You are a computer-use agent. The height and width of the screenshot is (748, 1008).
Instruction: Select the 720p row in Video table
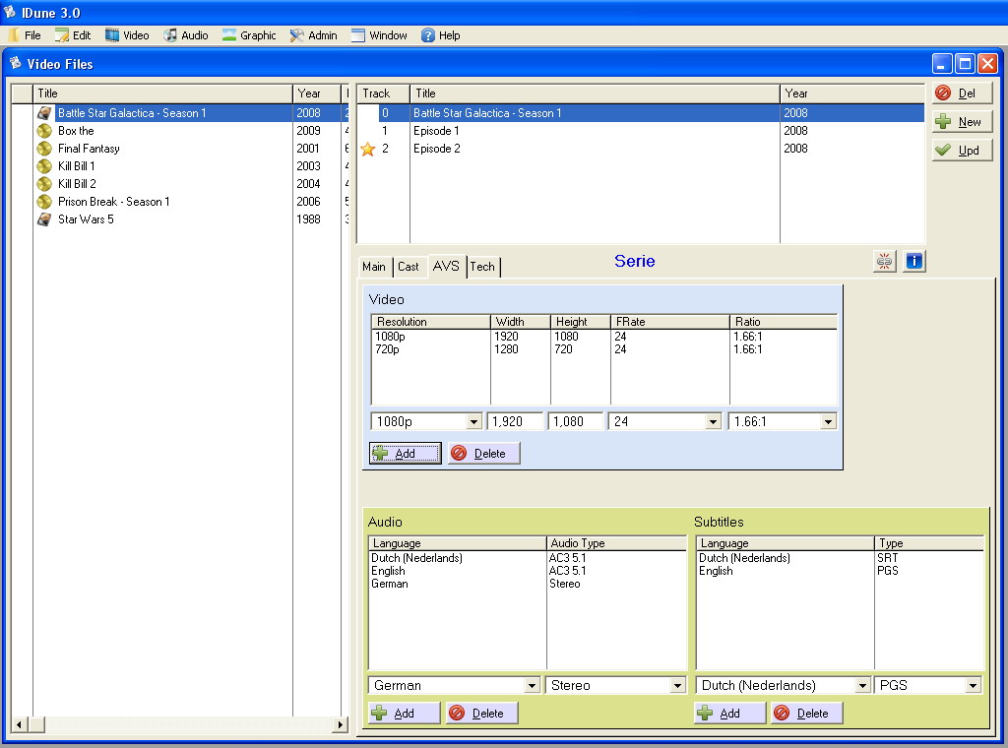(x=603, y=349)
